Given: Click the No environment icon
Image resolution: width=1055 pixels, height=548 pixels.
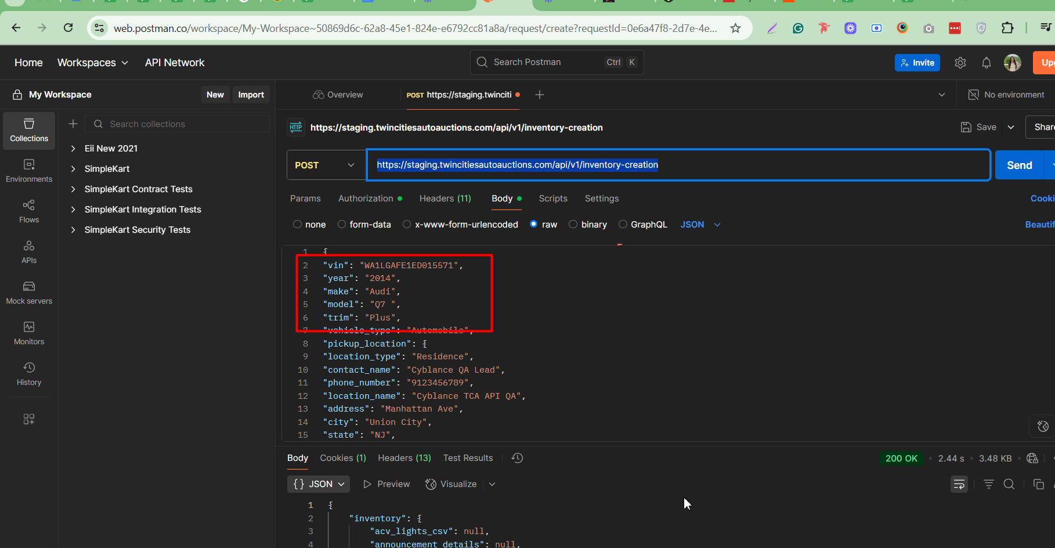Looking at the screenshot, I should point(974,95).
